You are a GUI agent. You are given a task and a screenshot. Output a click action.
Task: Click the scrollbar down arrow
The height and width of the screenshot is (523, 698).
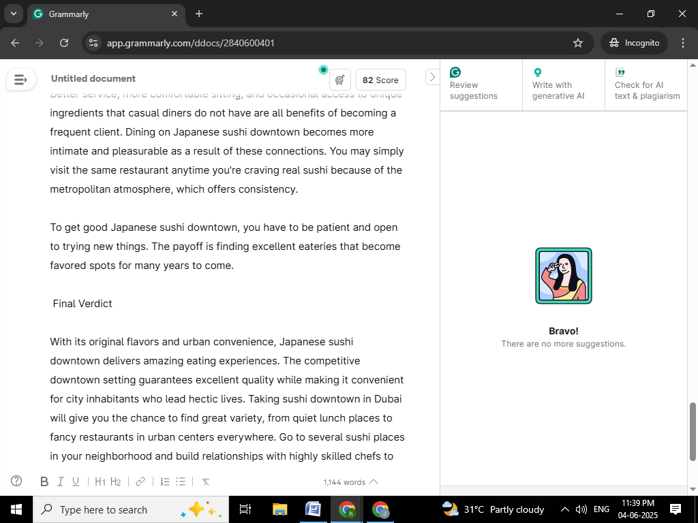click(x=693, y=490)
